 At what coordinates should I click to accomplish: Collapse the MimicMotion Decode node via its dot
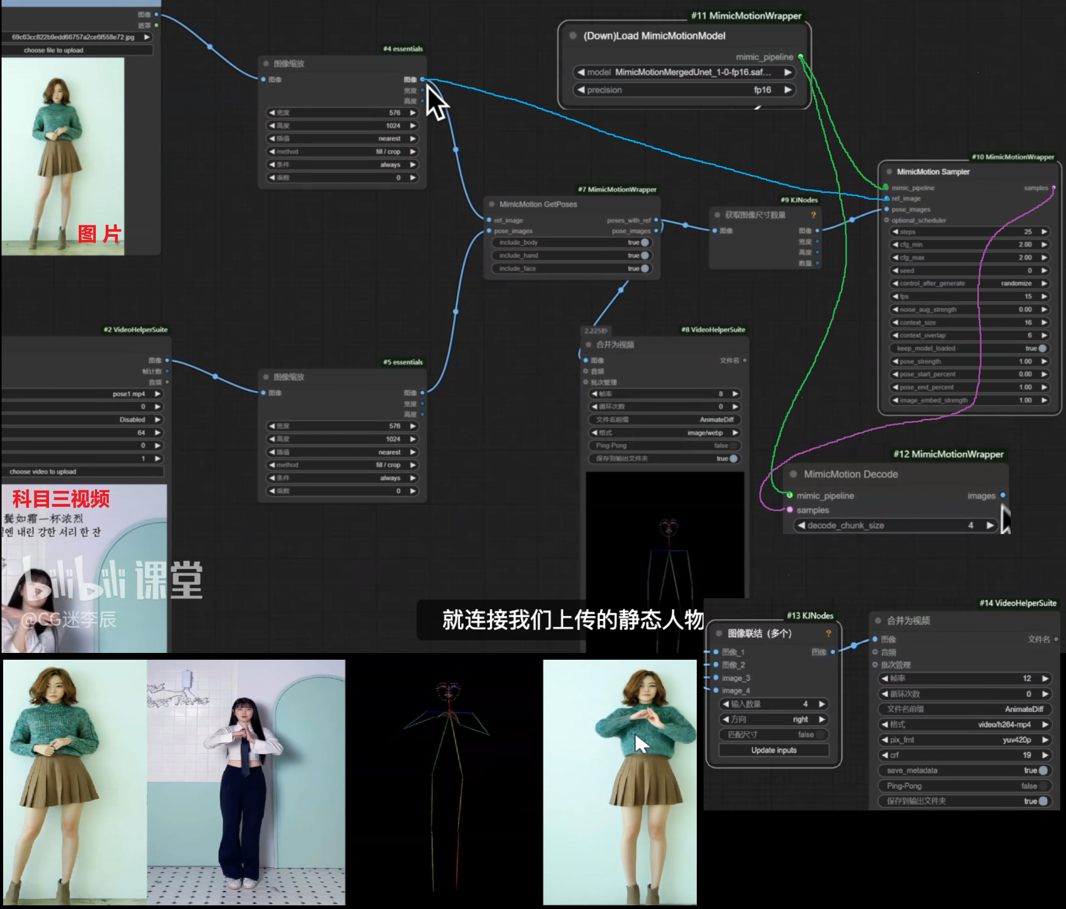point(793,474)
